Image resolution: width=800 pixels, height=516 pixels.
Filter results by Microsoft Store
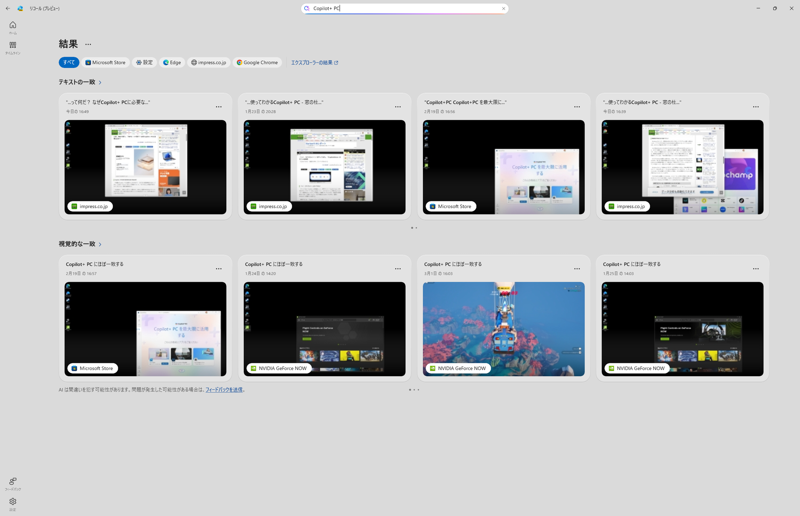pyautogui.click(x=105, y=62)
